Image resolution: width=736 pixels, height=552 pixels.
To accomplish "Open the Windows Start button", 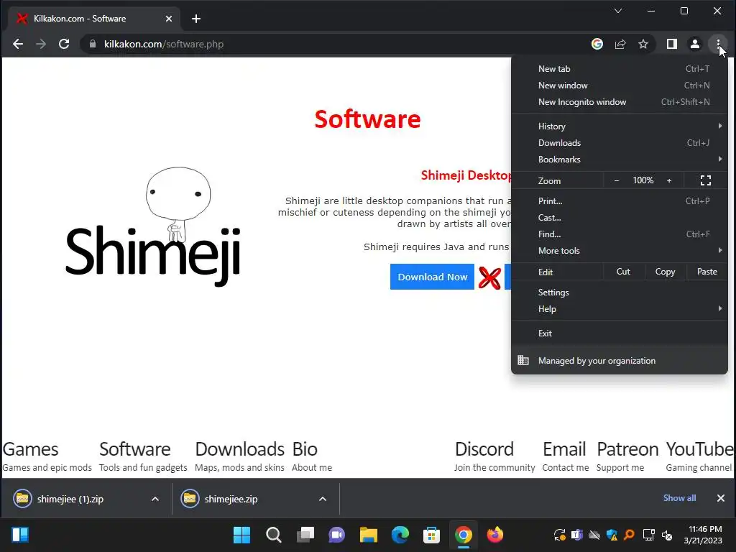I will pyautogui.click(x=241, y=535).
